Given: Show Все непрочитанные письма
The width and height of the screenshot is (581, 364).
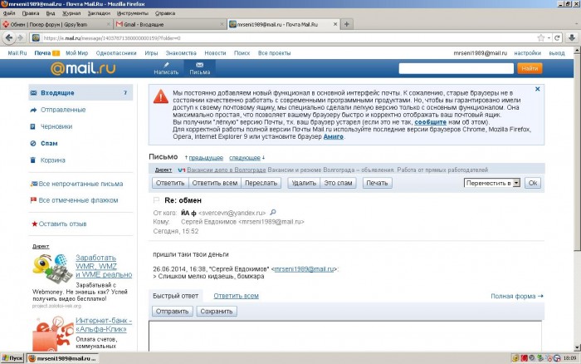Looking at the screenshot, I should coord(81,184).
